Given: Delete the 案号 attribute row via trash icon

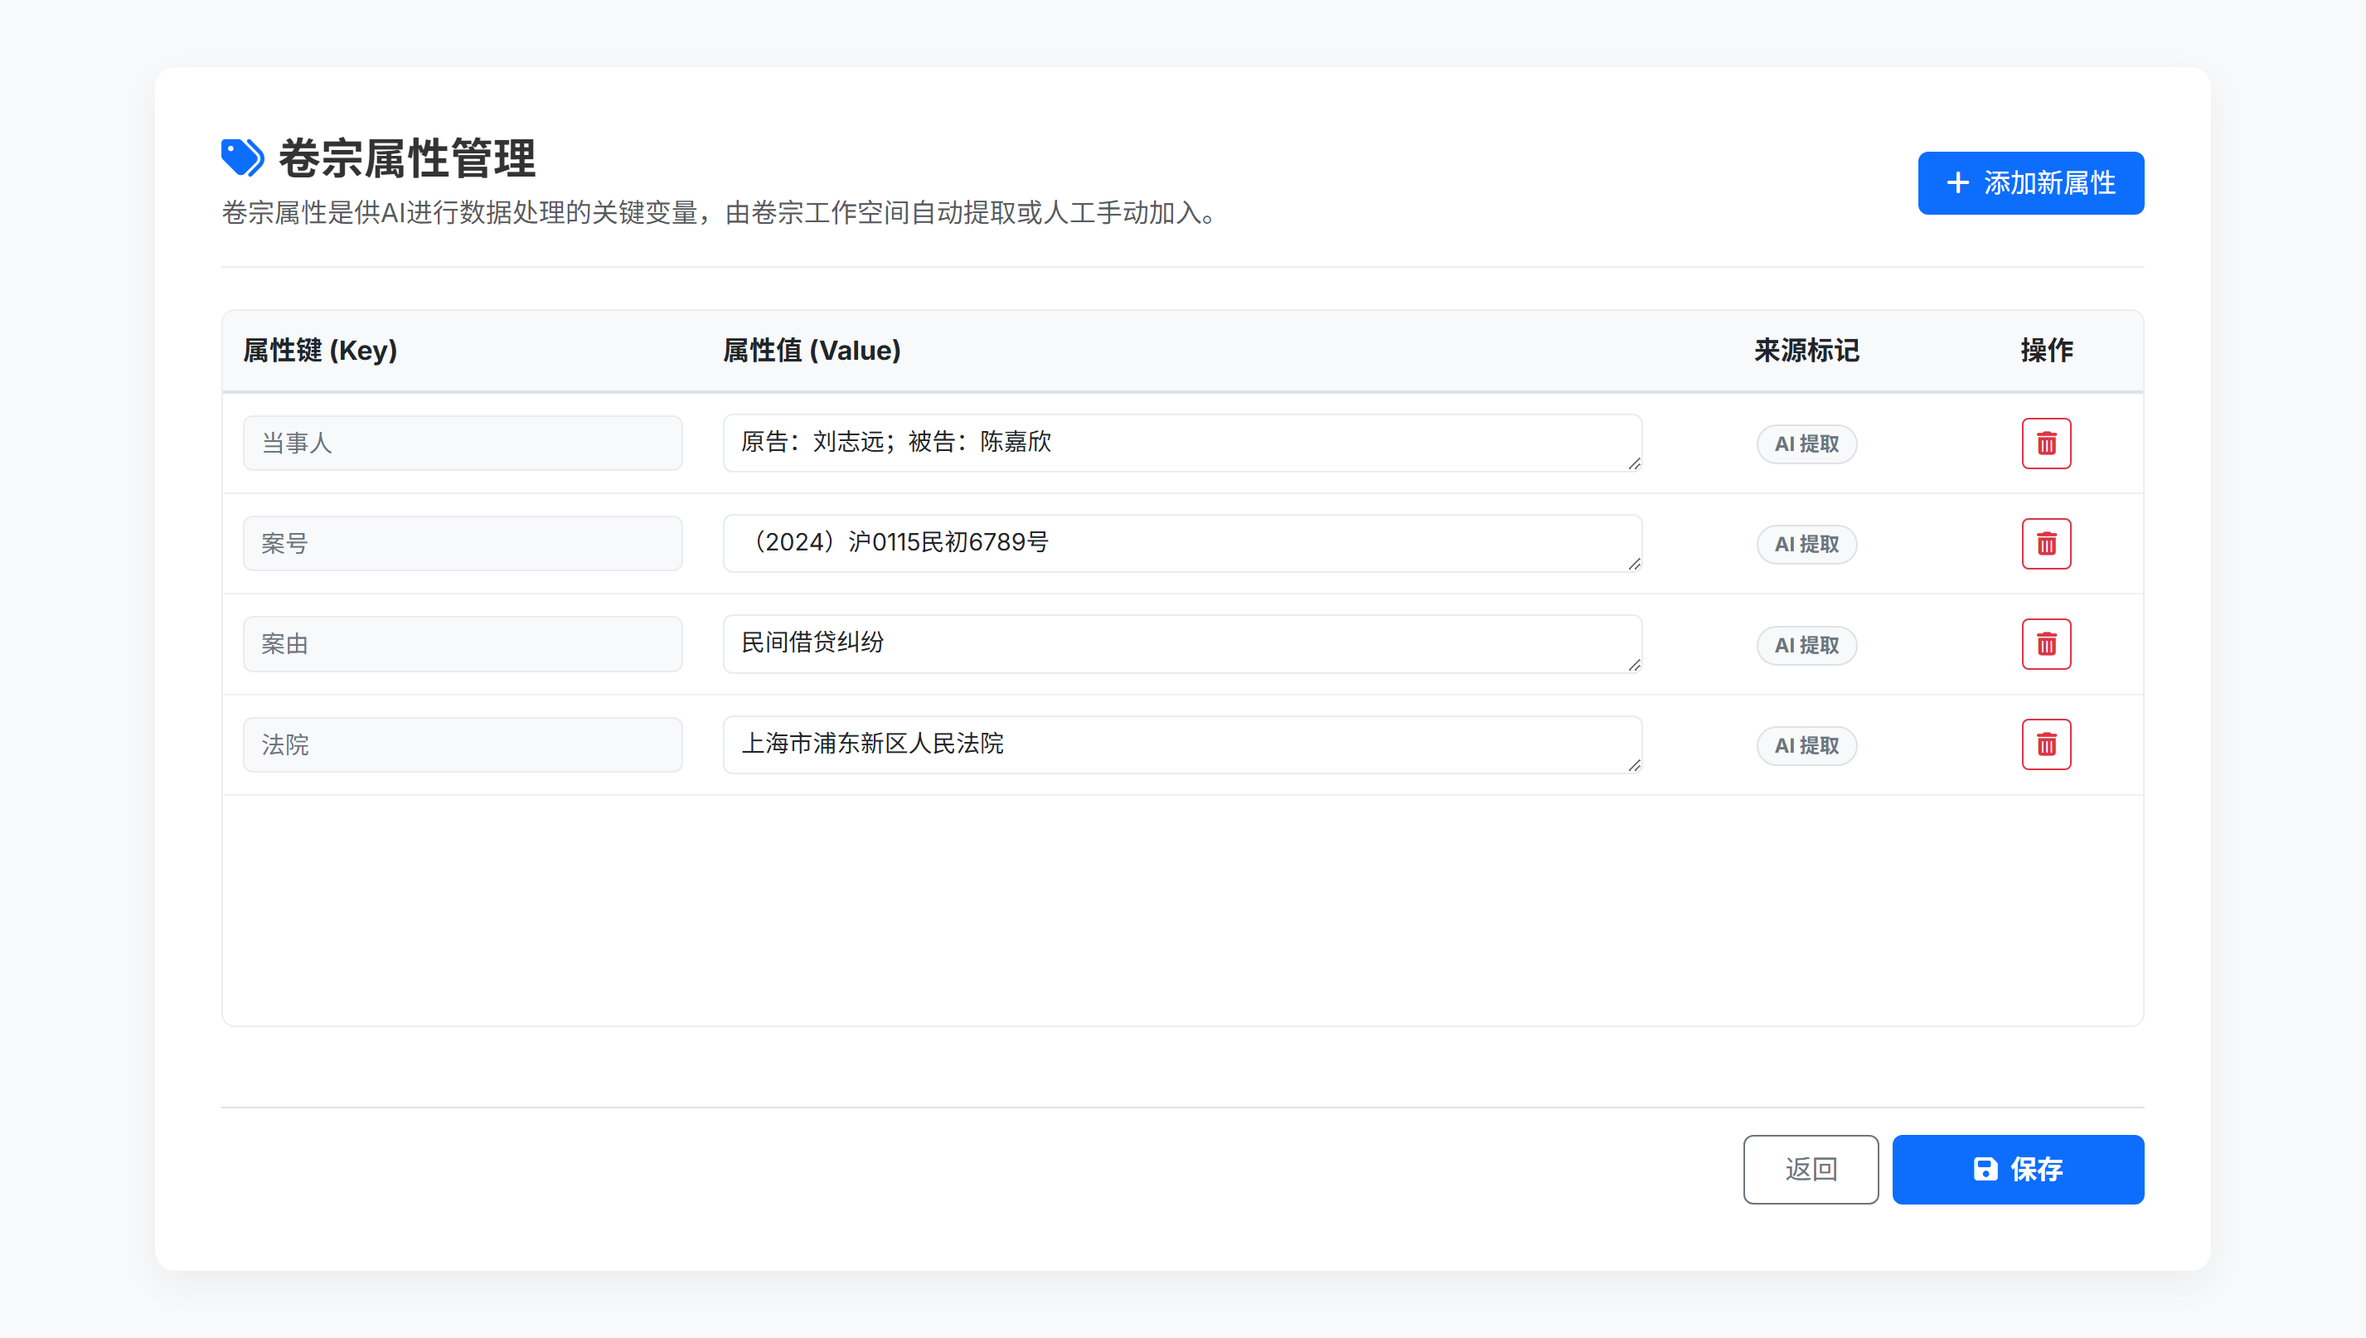Looking at the screenshot, I should pyautogui.click(x=2046, y=543).
